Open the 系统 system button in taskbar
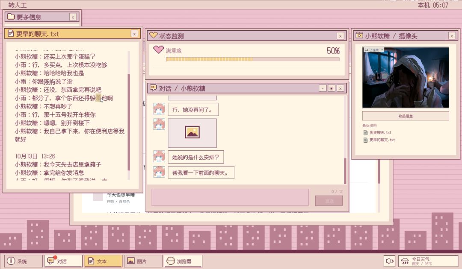 pyautogui.click(x=23, y=261)
